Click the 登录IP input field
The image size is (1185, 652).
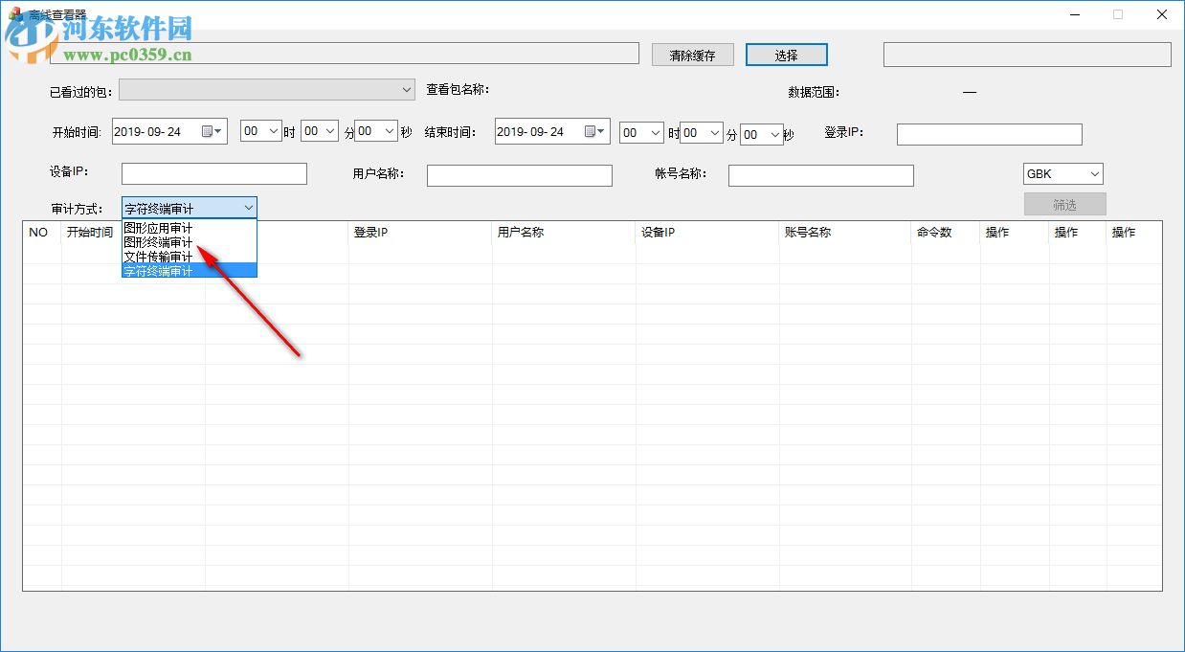click(x=990, y=134)
